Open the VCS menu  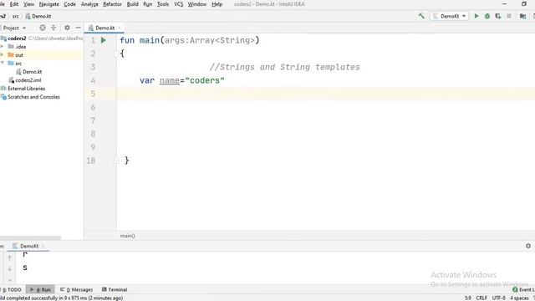(x=178, y=4)
